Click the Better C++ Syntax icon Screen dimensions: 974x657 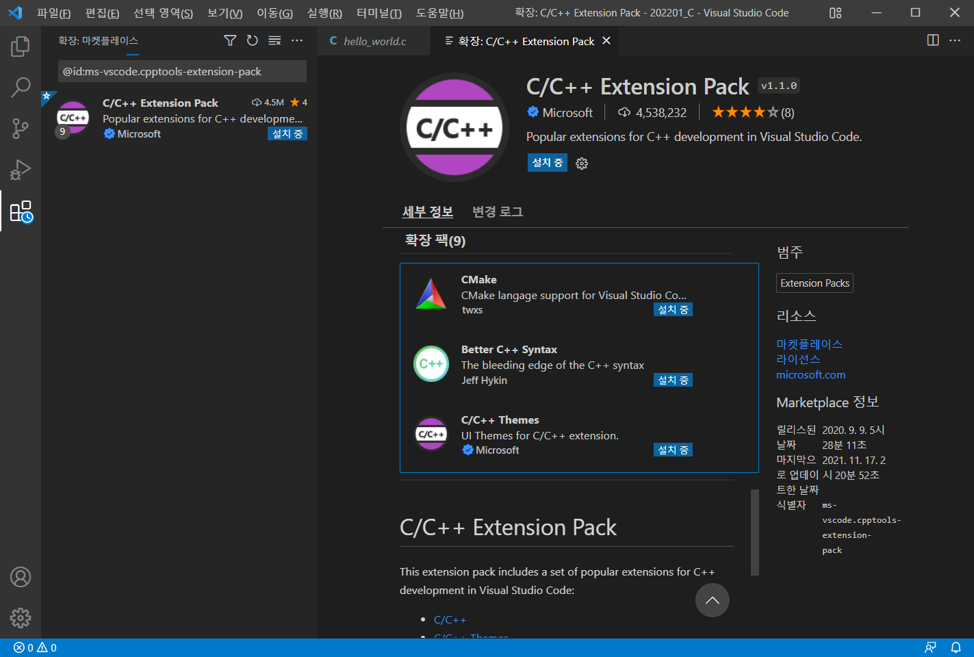coord(431,364)
